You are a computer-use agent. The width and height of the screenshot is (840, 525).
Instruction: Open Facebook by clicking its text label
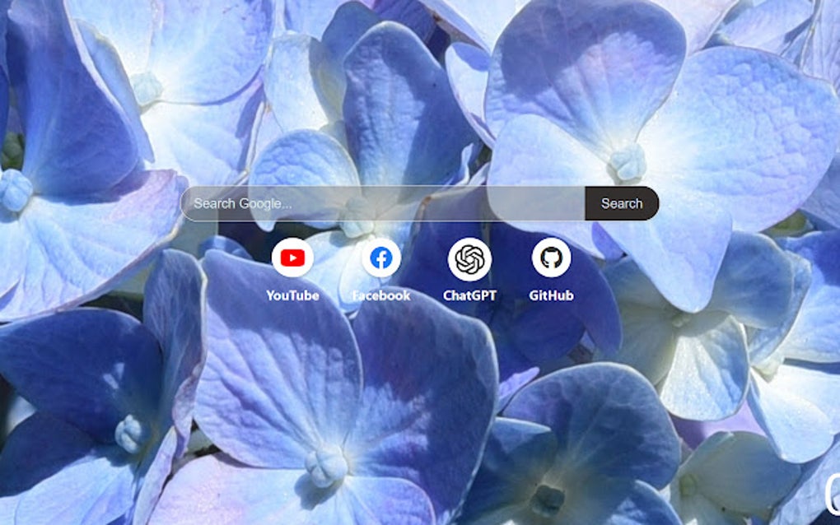[380, 295]
